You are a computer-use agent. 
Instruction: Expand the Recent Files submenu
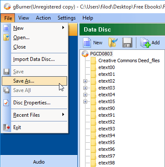pyautogui.click(x=34, y=115)
